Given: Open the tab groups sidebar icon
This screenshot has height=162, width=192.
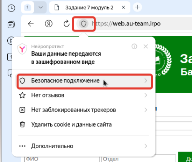Looking at the screenshot, I should click(11, 24).
